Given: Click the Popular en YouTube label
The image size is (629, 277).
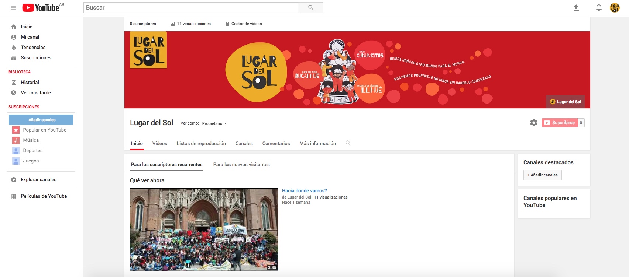Looking at the screenshot, I should [x=45, y=130].
